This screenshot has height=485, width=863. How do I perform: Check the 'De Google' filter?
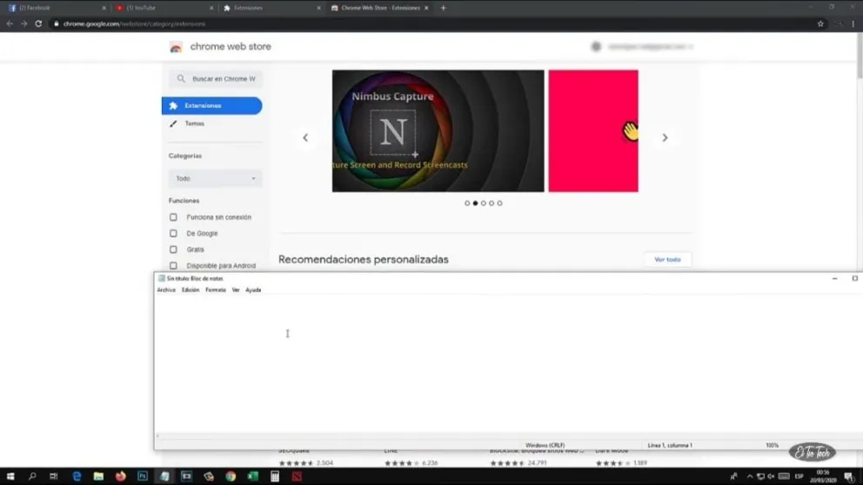(173, 233)
